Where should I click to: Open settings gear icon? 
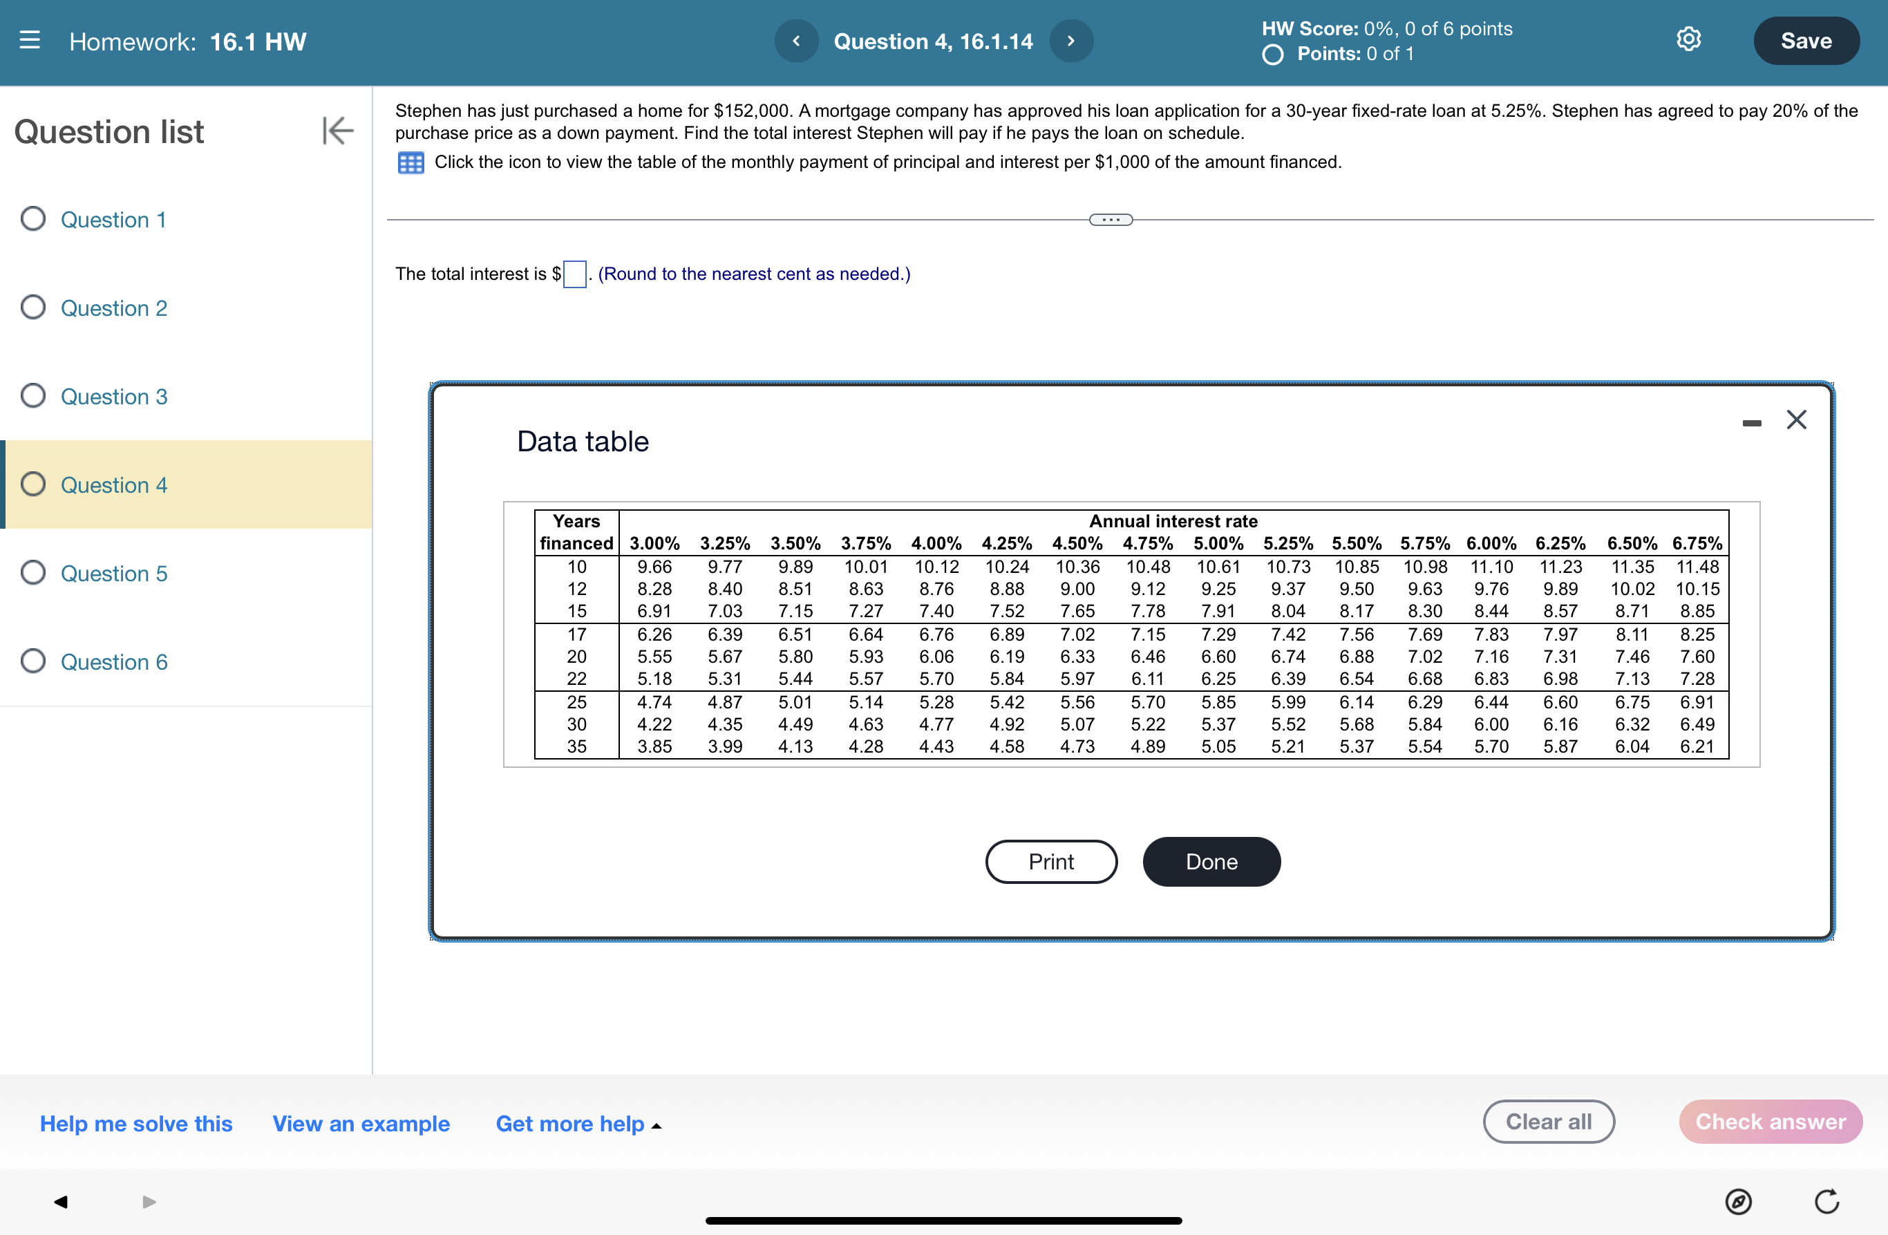(x=1688, y=39)
